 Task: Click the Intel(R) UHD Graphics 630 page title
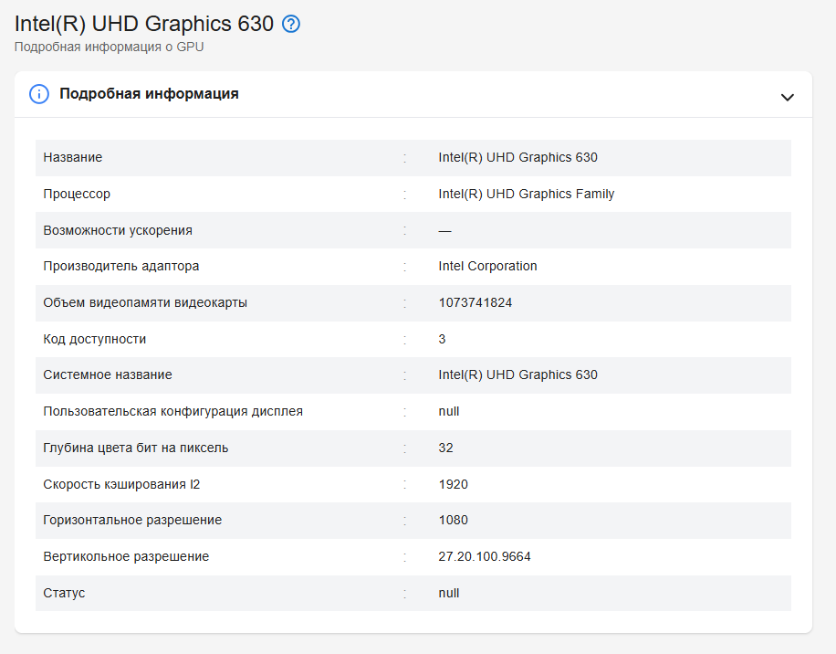[144, 24]
